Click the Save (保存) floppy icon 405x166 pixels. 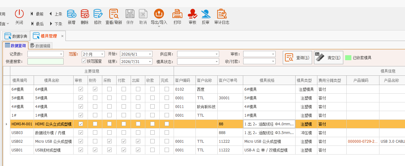130,14
